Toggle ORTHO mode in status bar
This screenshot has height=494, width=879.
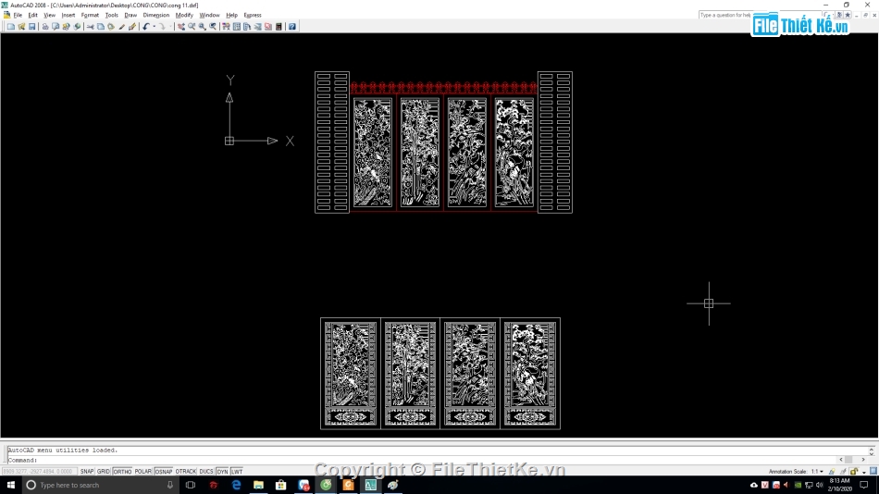(121, 472)
